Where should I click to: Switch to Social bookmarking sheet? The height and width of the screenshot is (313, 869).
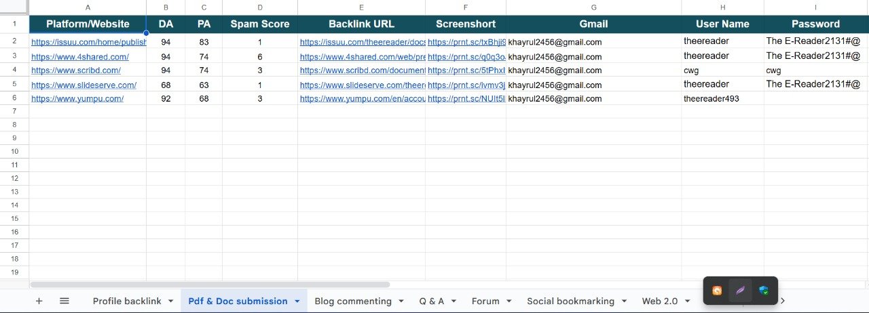(x=570, y=301)
